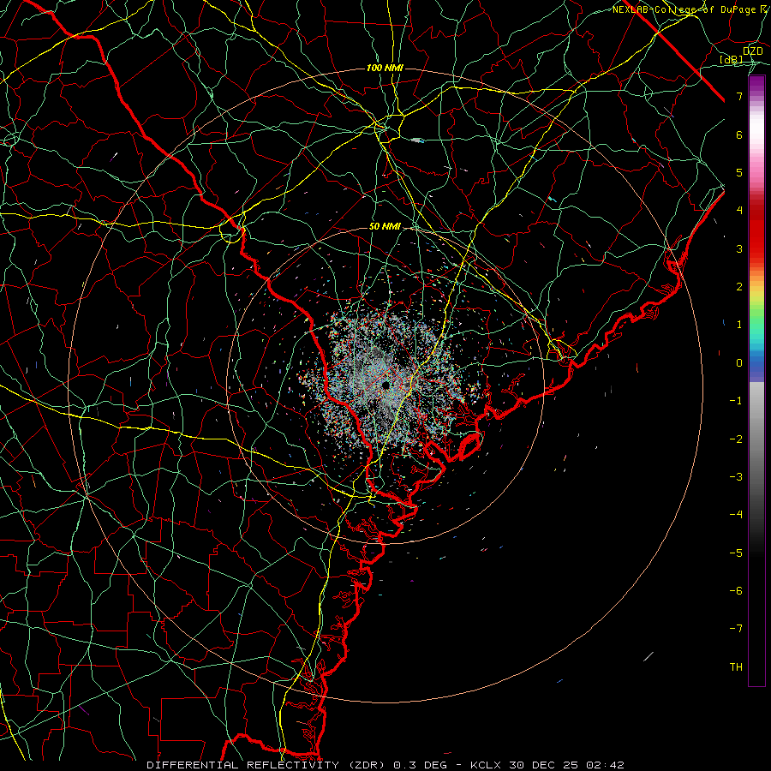The height and width of the screenshot is (771, 771).
Task: Click the 50 NMI range ring label
Action: click(x=385, y=227)
